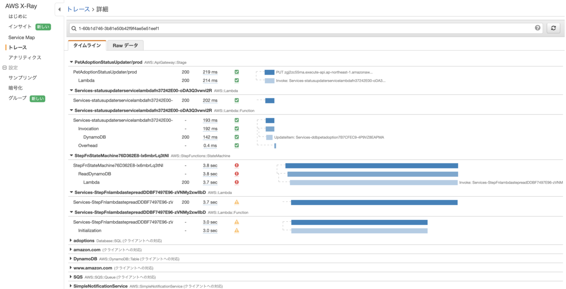The height and width of the screenshot is (289, 566).
Task: Collapse the 設定 section in sidebar
Action: [4, 68]
